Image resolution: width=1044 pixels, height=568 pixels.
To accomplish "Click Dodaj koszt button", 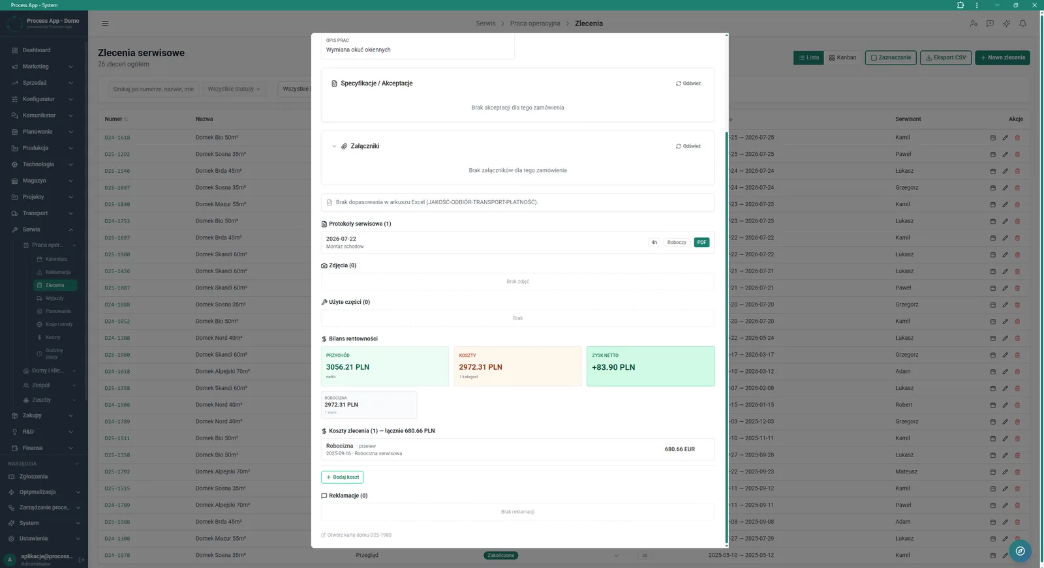I will coord(342,477).
